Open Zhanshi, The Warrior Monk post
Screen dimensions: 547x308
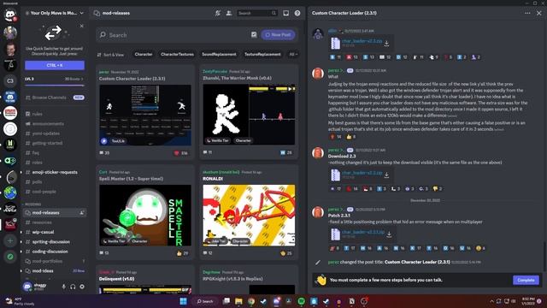click(249, 112)
